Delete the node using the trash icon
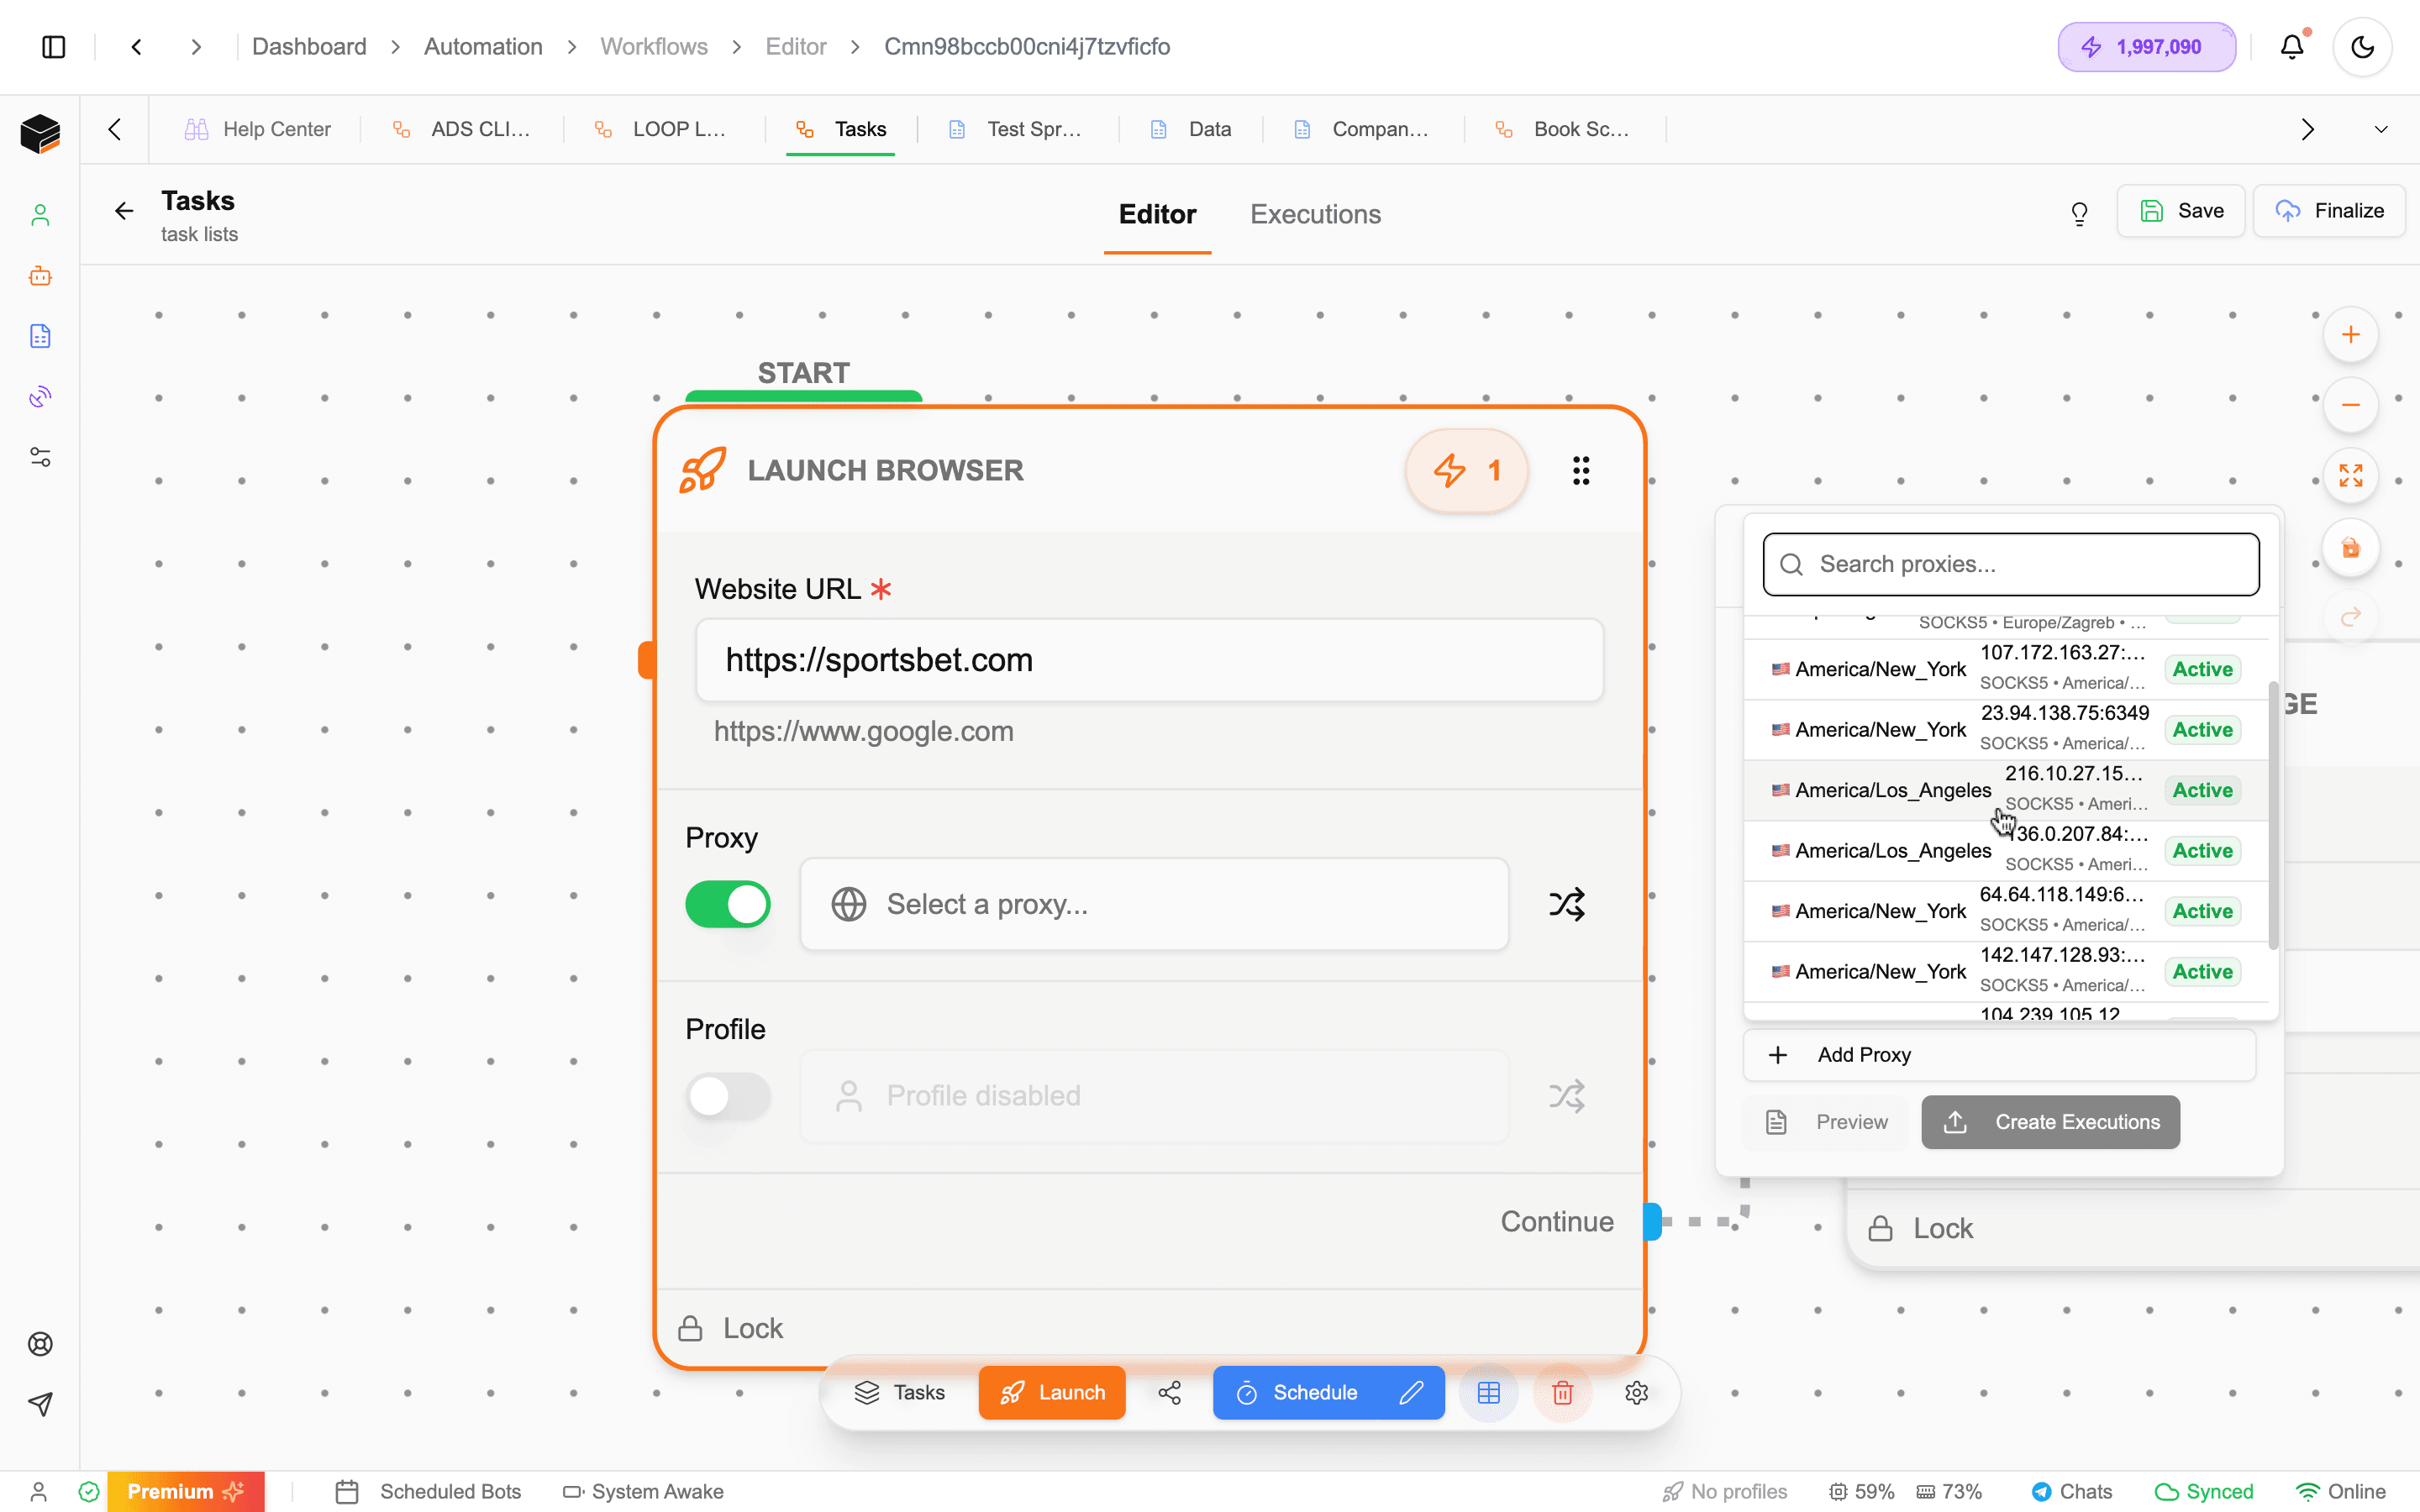The width and height of the screenshot is (2420, 1512). 1563,1392
